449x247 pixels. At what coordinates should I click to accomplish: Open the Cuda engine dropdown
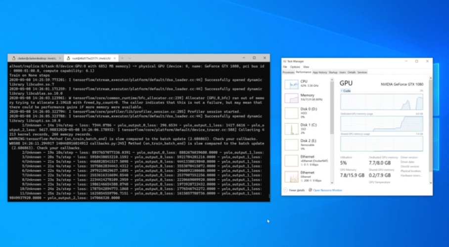pos(346,91)
